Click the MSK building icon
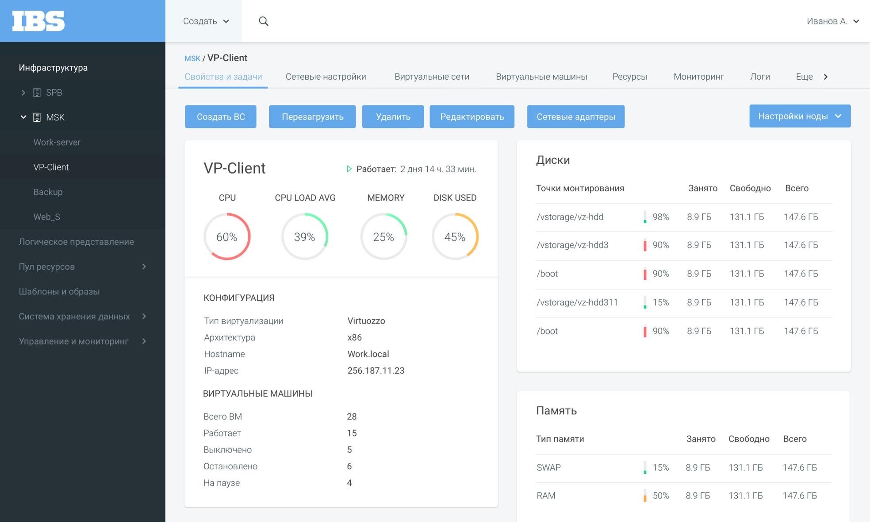870x522 pixels. [37, 117]
